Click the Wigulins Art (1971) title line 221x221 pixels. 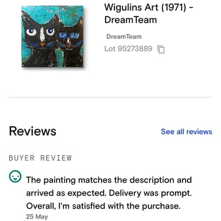149,8
